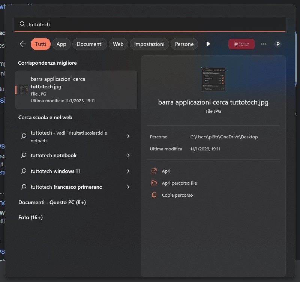Image resolution: width=300 pixels, height=282 pixels.
Task: Click the Apri percorso file folder icon
Action: (154, 183)
